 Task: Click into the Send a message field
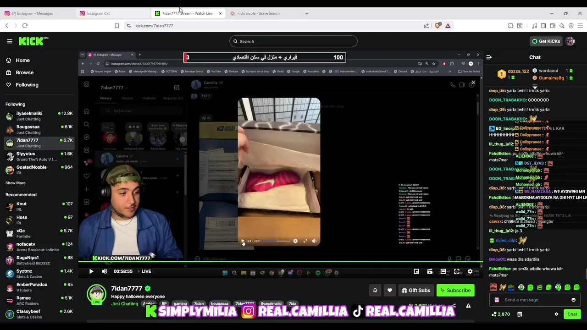coord(534,300)
